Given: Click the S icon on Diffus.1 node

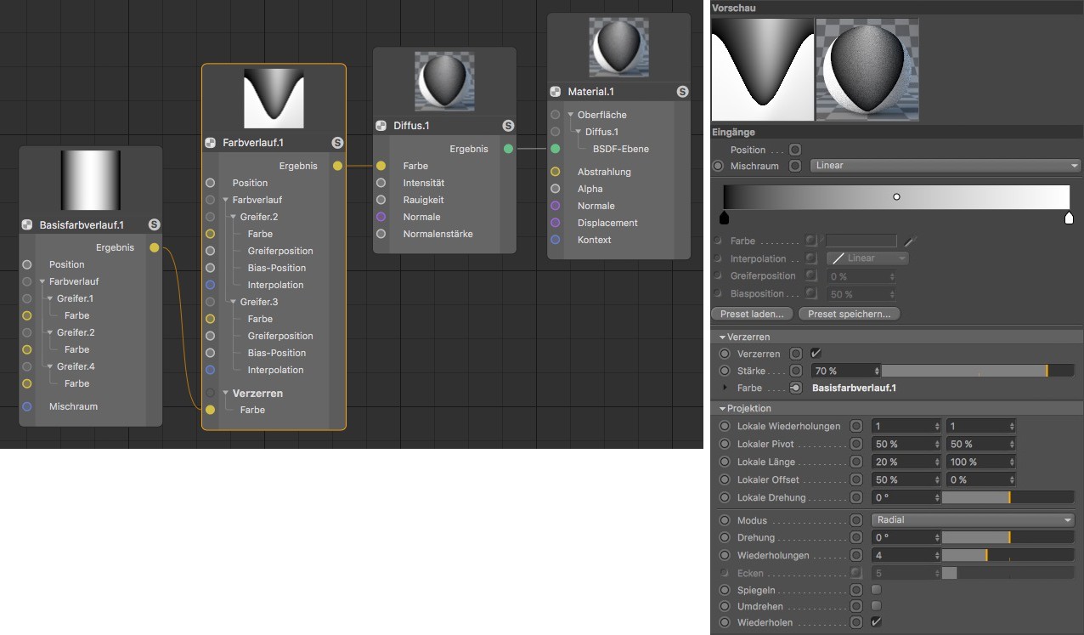Looking at the screenshot, I should click(508, 126).
